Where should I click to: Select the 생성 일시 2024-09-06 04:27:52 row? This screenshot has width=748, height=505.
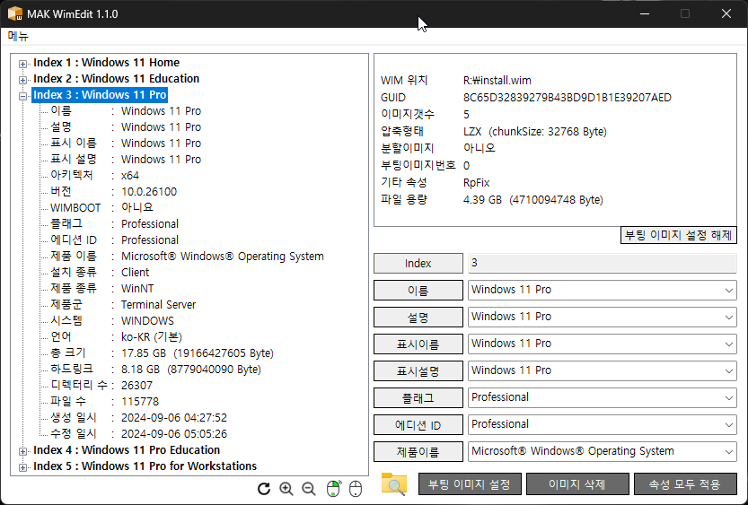139,417
